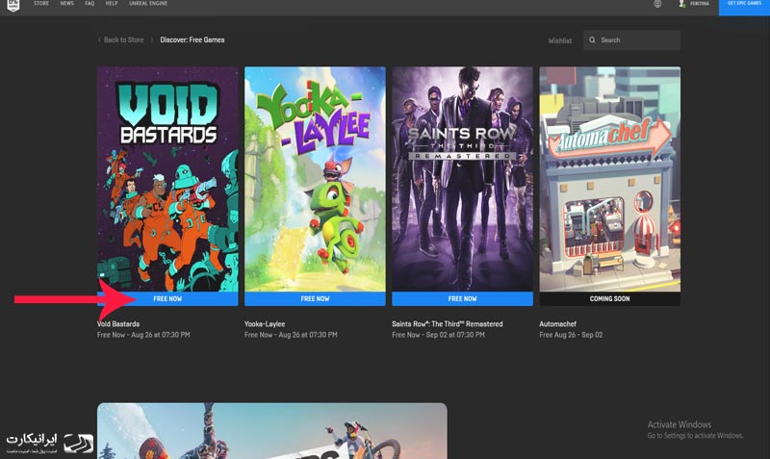Open the HELP menu item
Viewport: 770px width, 459px height.
pyautogui.click(x=112, y=4)
